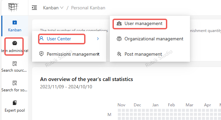Screen dimensions: 221x120
Task: Click the Permissions management shield icon
Action: pos(41,54)
